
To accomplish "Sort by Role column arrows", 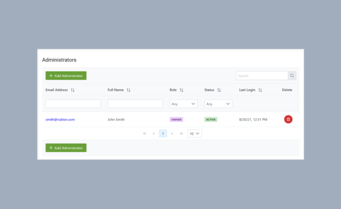I will point(182,90).
